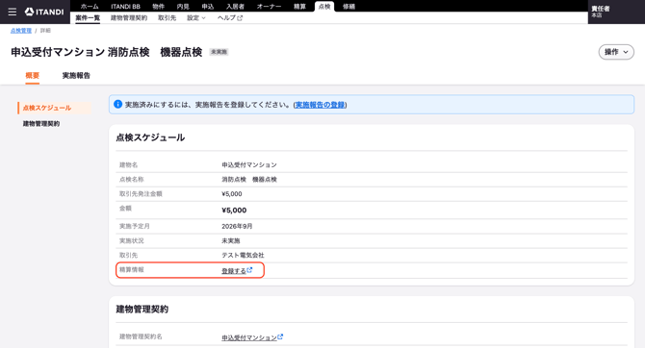The height and width of the screenshot is (348, 645).
Task: Click the 取引先発注金額 row label
Action: pos(141,194)
